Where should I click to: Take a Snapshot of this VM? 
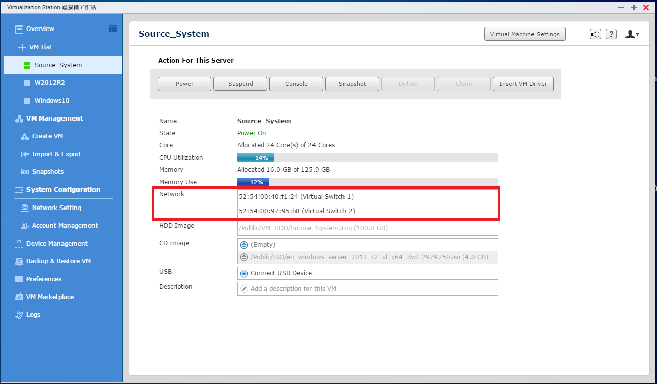point(352,84)
